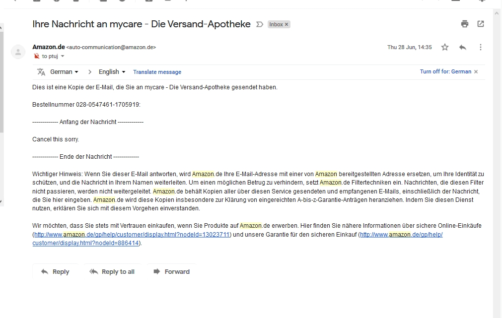Viewport: 504px width, 318px height.
Task: Dismiss the translation bar with the x
Action: [x=476, y=72]
